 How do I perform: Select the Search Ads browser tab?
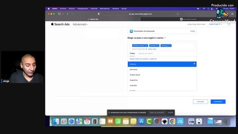click(93, 19)
